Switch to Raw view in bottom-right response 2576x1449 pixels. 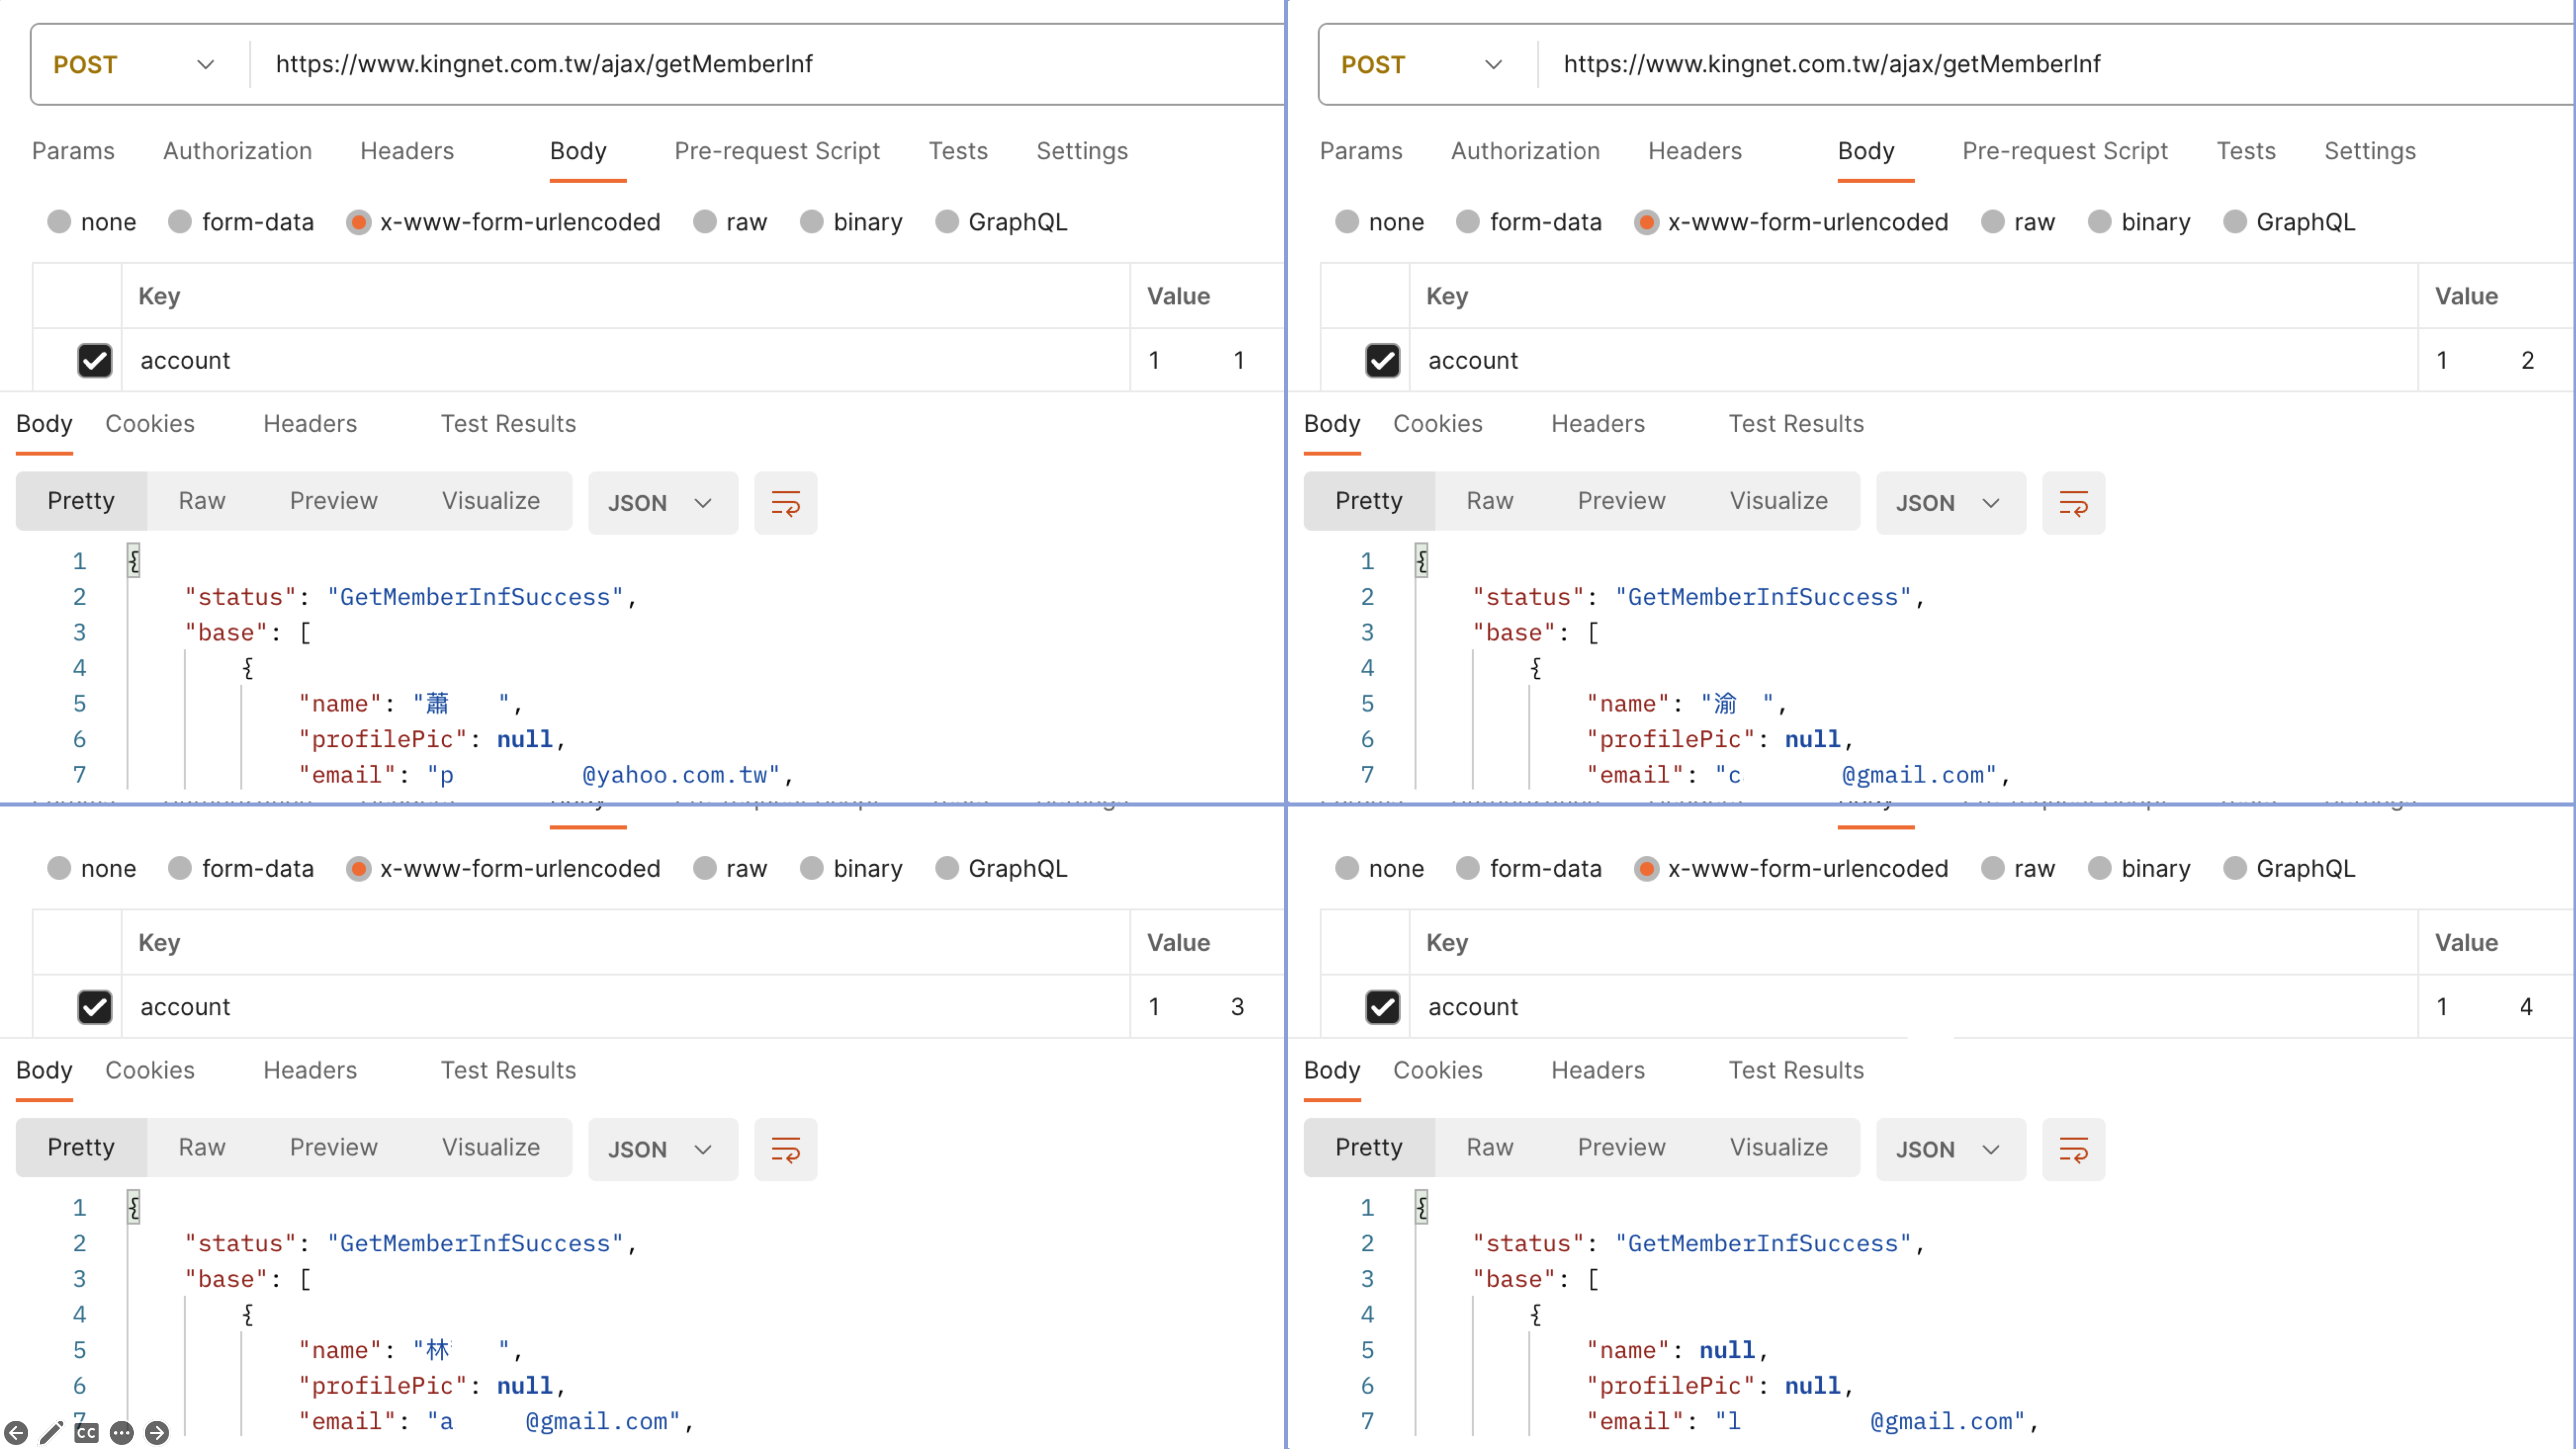tap(1490, 1148)
